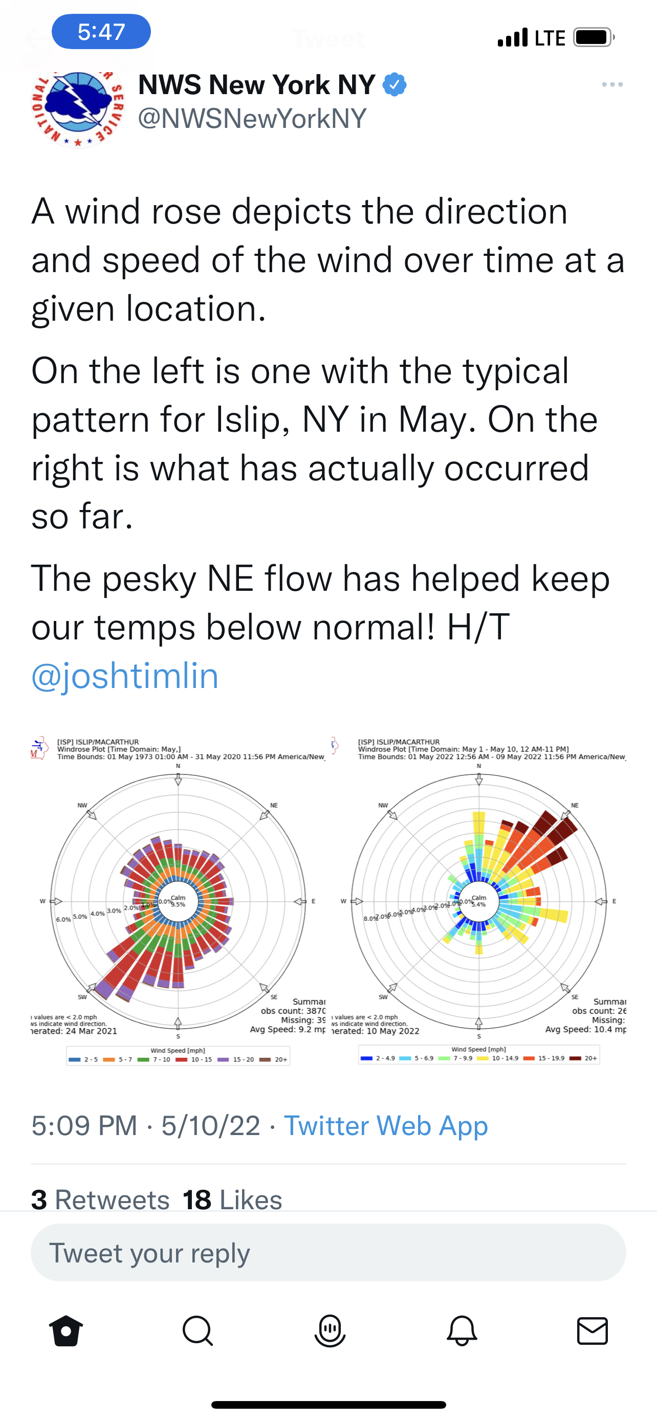Viewport: 657px width, 1421px height.
Task: Open the Messages envelope tab
Action: tap(593, 1330)
